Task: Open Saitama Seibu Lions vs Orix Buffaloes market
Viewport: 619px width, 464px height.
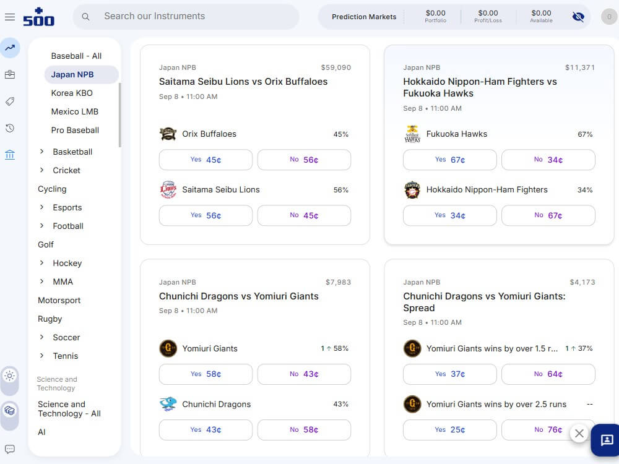Action: [x=243, y=82]
